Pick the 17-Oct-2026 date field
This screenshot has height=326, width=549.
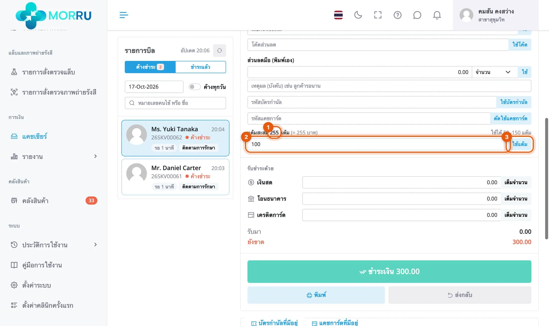154,87
